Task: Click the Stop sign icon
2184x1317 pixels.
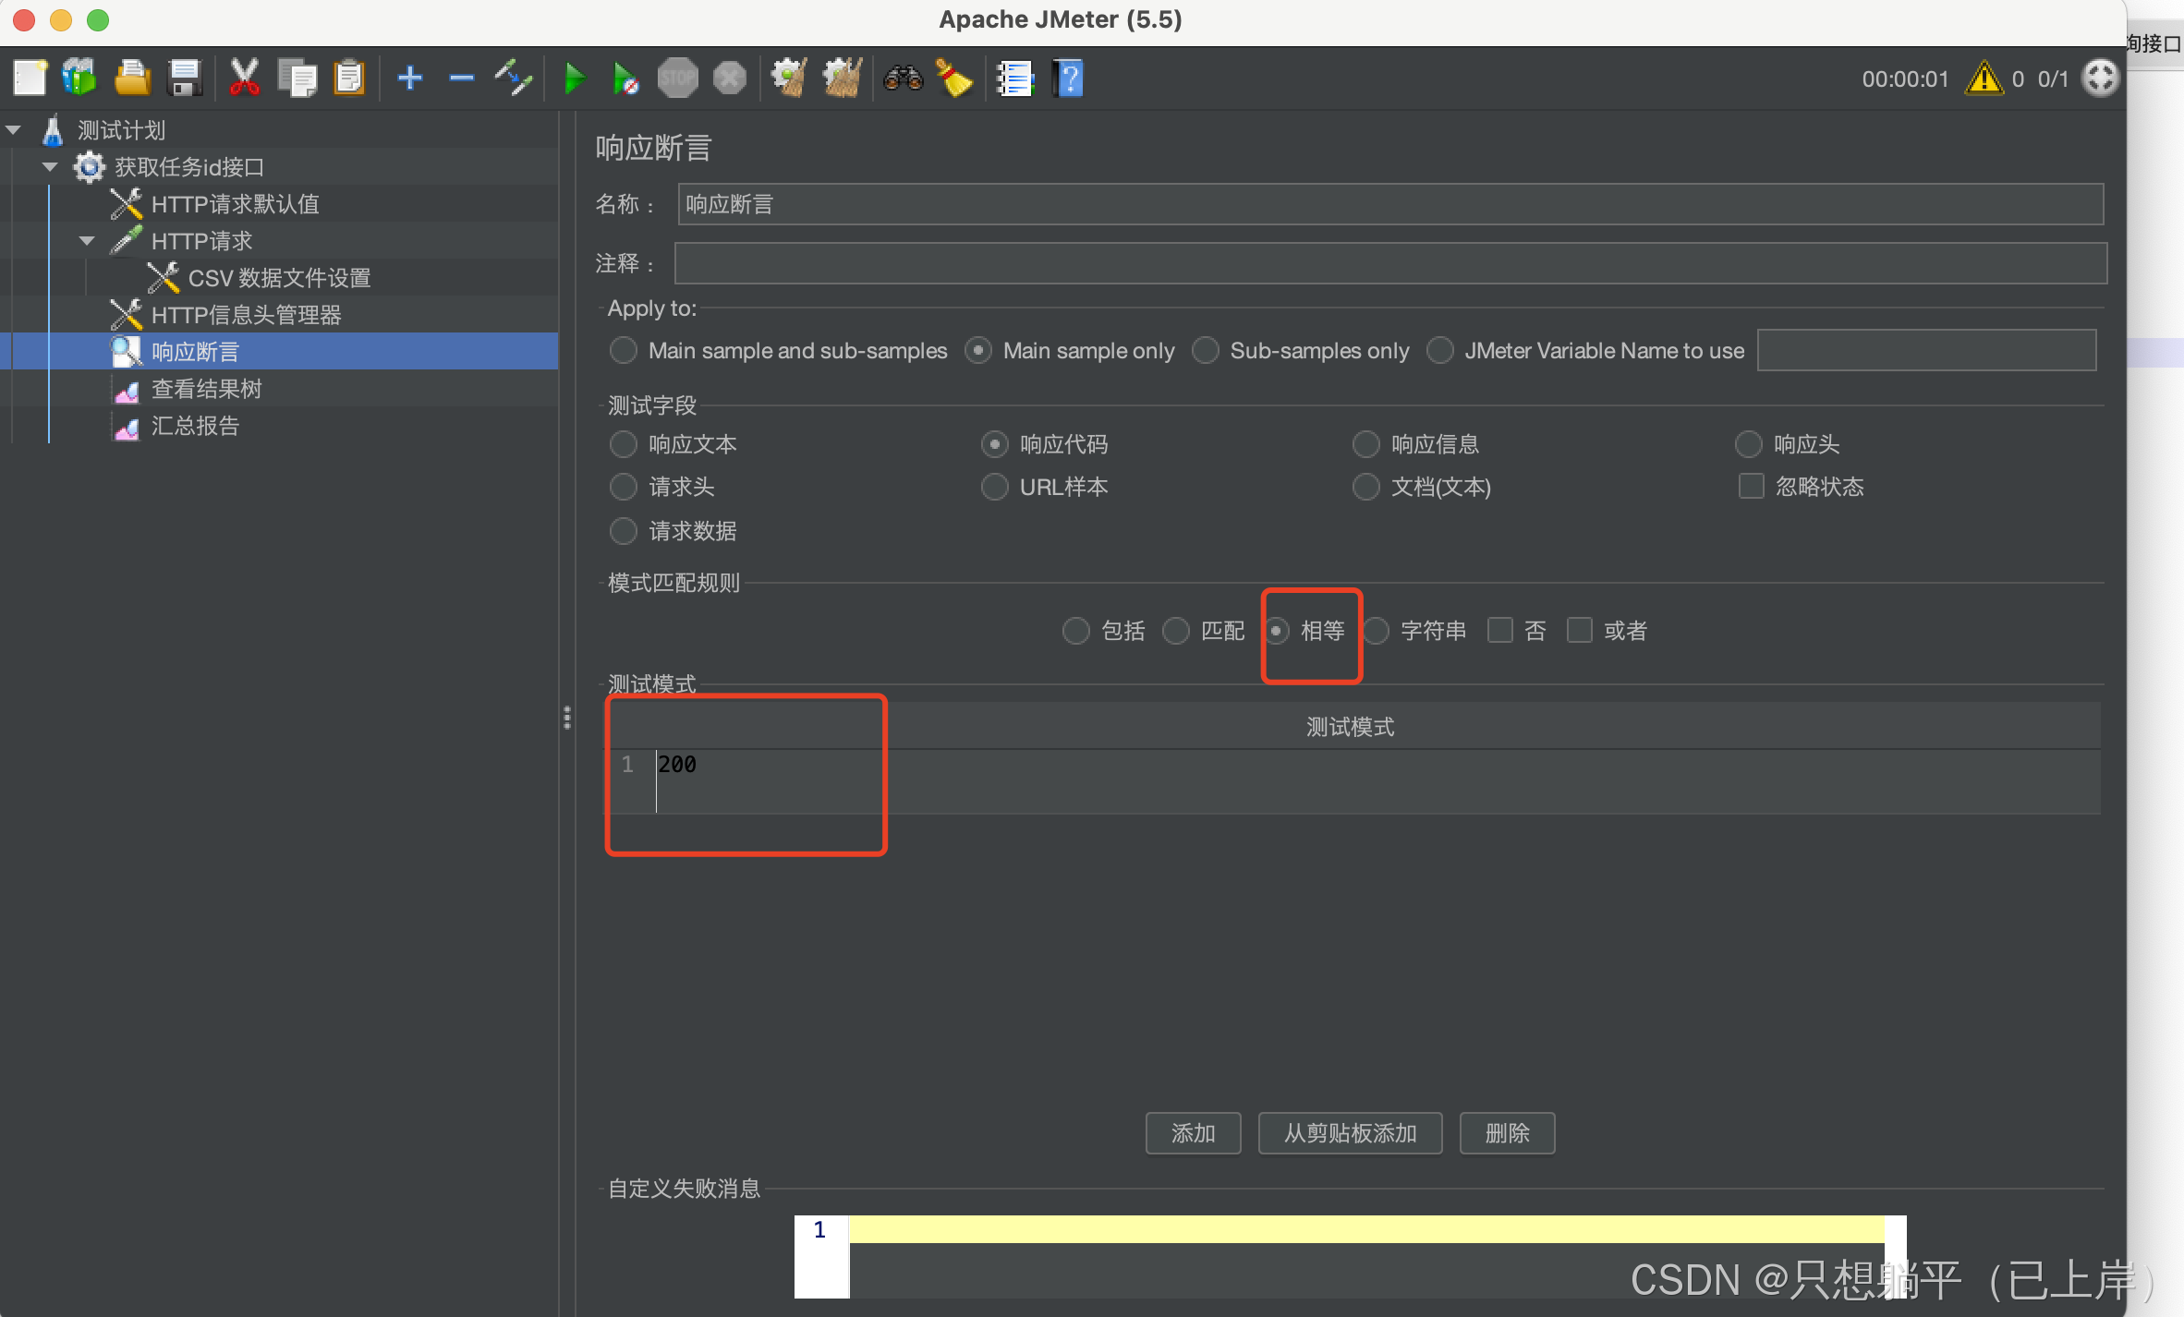Action: click(x=677, y=79)
